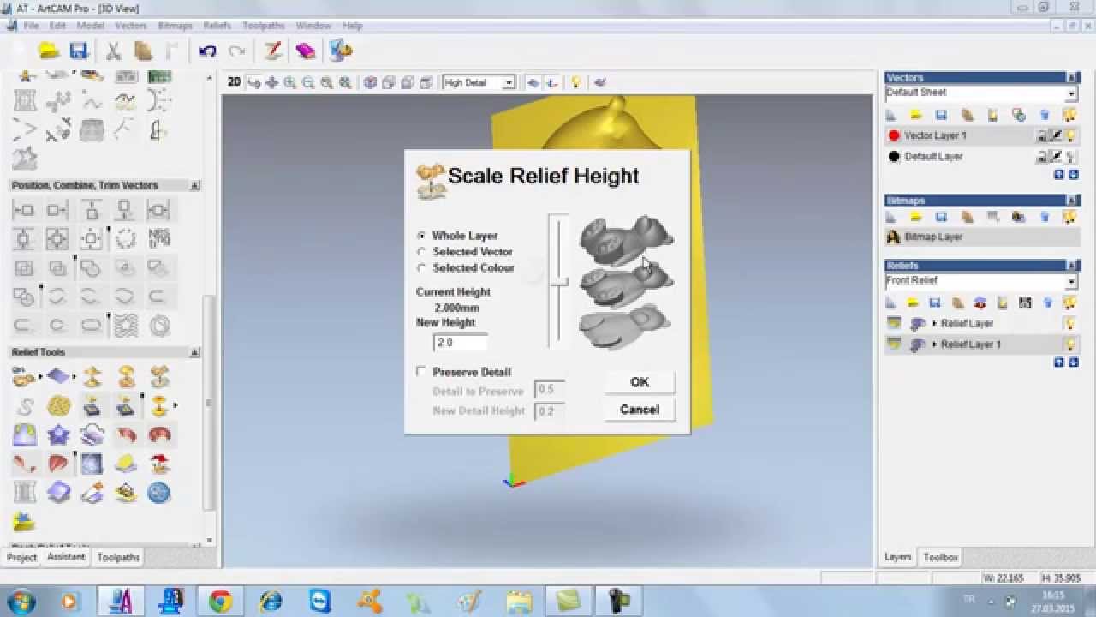
Task: Click the yellow folder icon below Relief Tools
Action: (x=24, y=521)
